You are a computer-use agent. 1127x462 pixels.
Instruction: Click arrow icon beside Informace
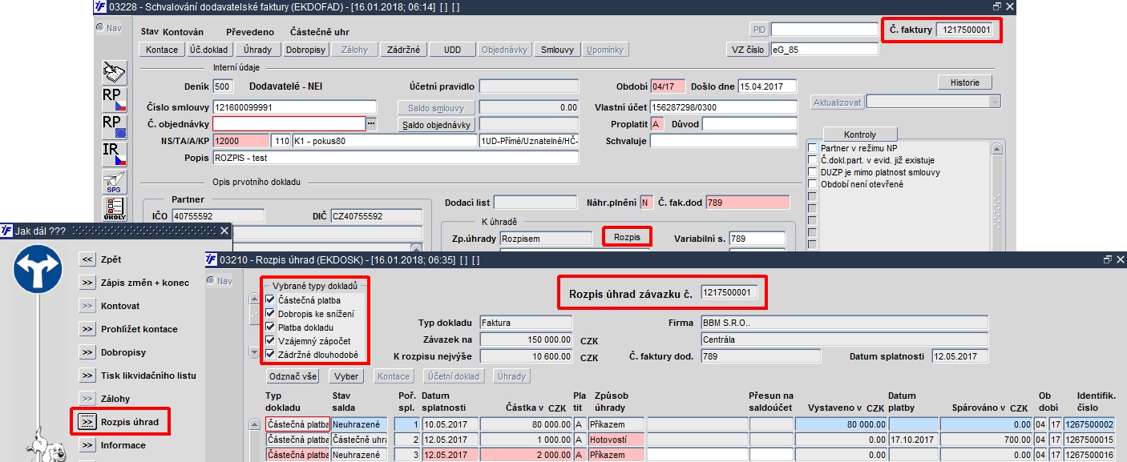(x=87, y=445)
